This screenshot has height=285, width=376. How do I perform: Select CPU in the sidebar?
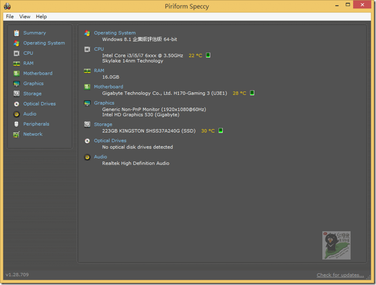[29, 53]
